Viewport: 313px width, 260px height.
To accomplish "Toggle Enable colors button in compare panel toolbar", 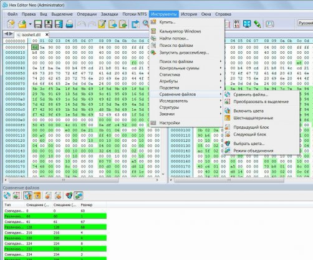I will click(28, 196).
